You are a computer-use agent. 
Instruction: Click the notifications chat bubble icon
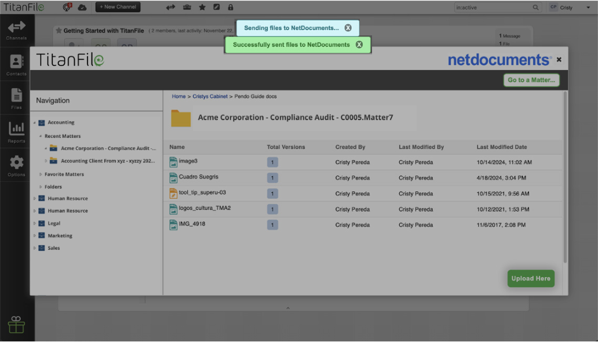click(x=67, y=7)
